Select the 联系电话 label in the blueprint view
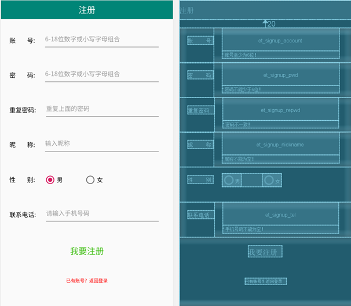The height and width of the screenshot is (306, 351). coord(201,215)
